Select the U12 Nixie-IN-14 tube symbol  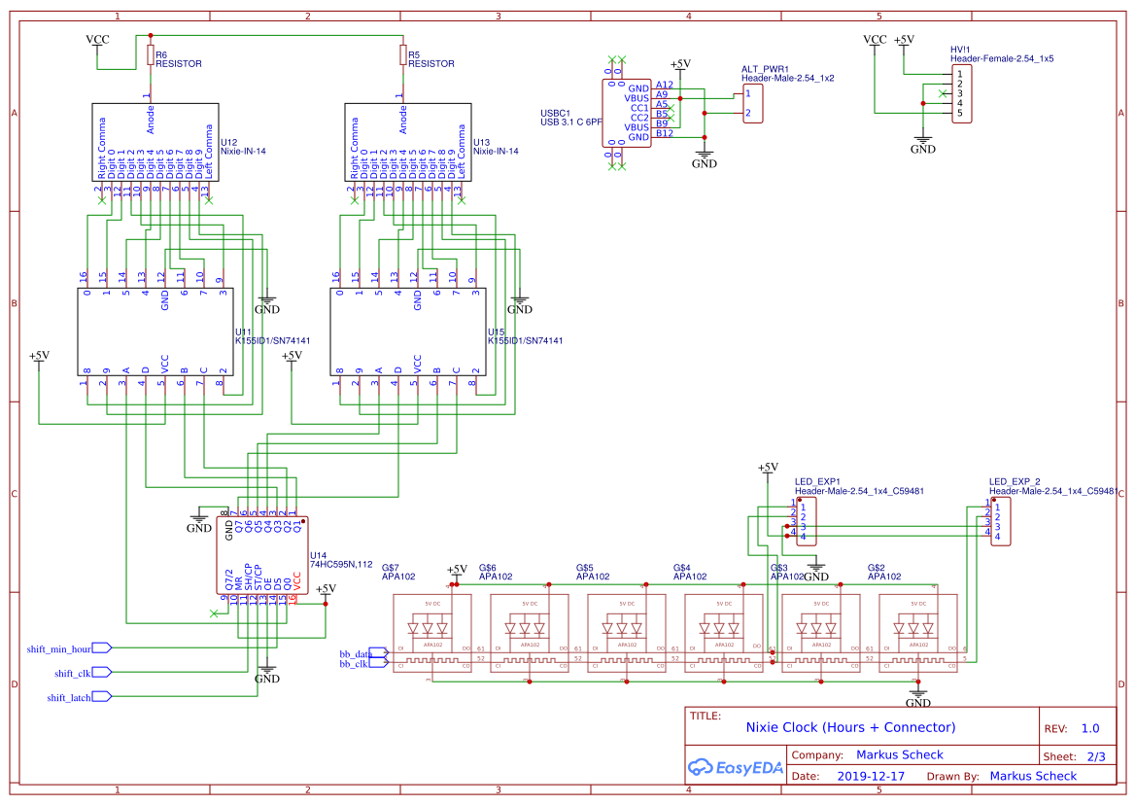coord(154,141)
